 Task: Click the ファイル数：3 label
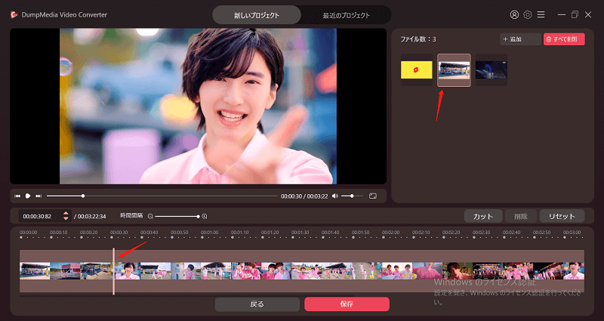(418, 39)
